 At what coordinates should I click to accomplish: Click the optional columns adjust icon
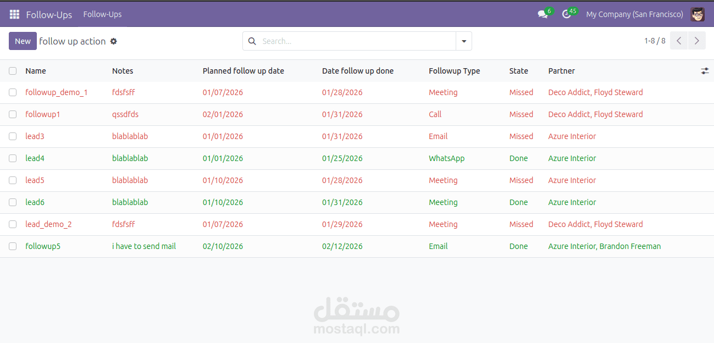click(x=705, y=71)
